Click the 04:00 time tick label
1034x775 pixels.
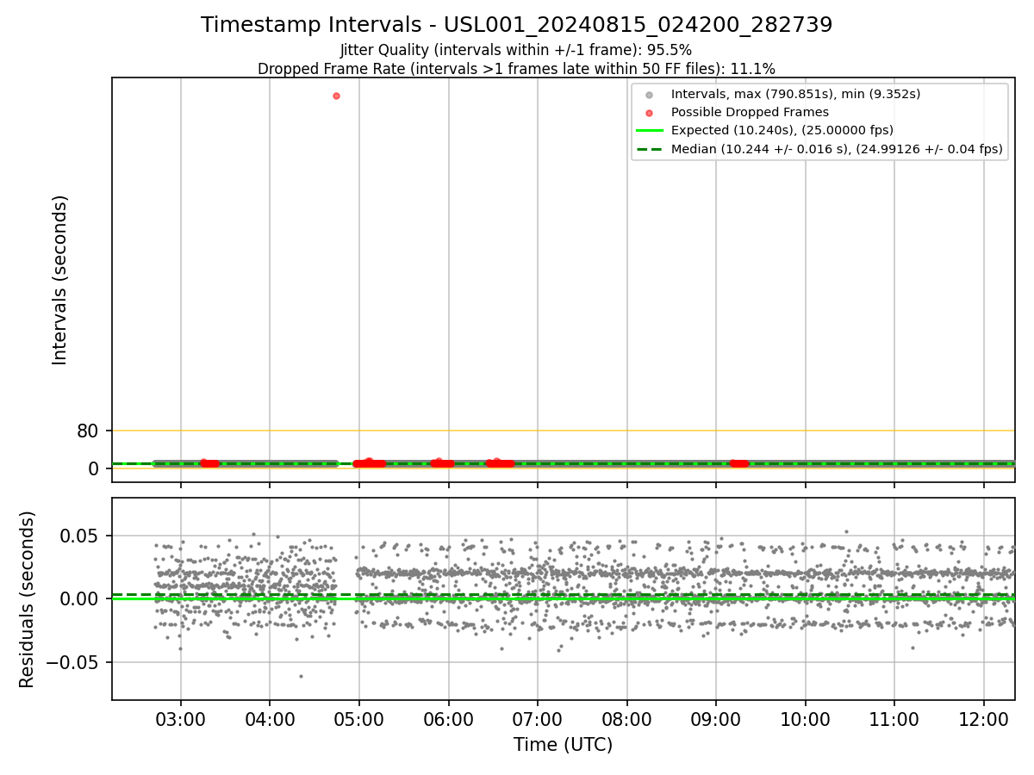[x=270, y=718]
